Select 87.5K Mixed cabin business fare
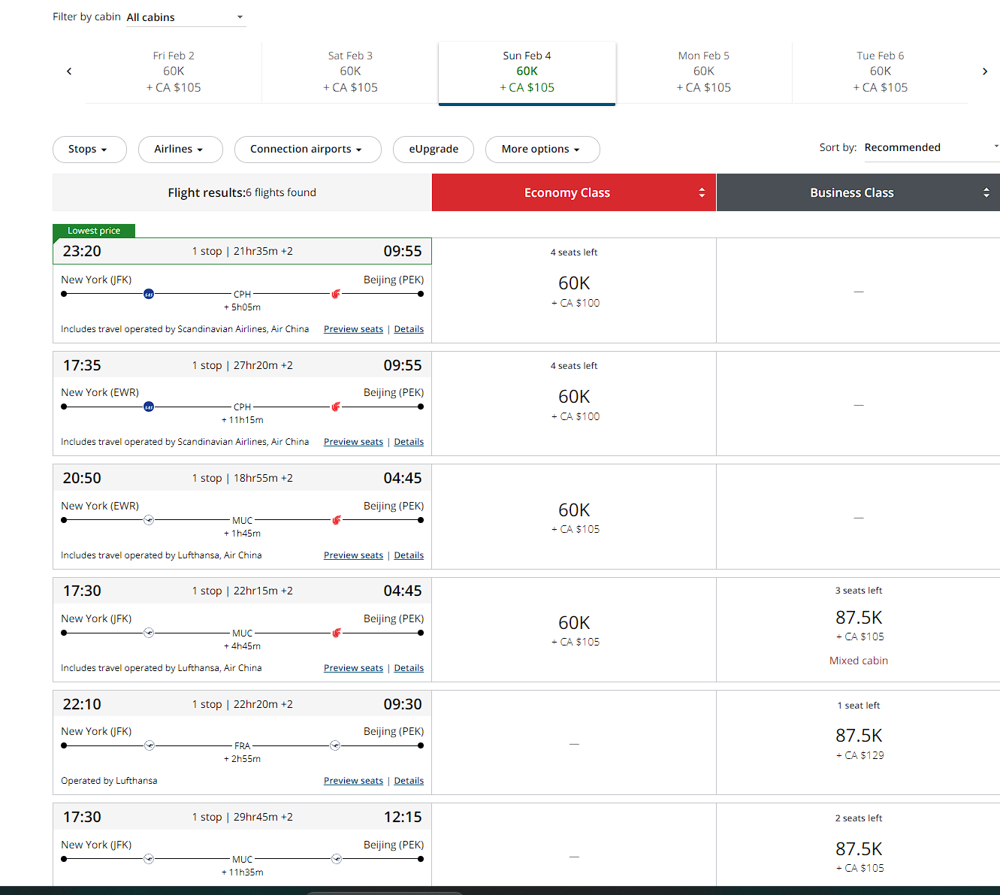The width and height of the screenshot is (1000, 895). (858, 630)
